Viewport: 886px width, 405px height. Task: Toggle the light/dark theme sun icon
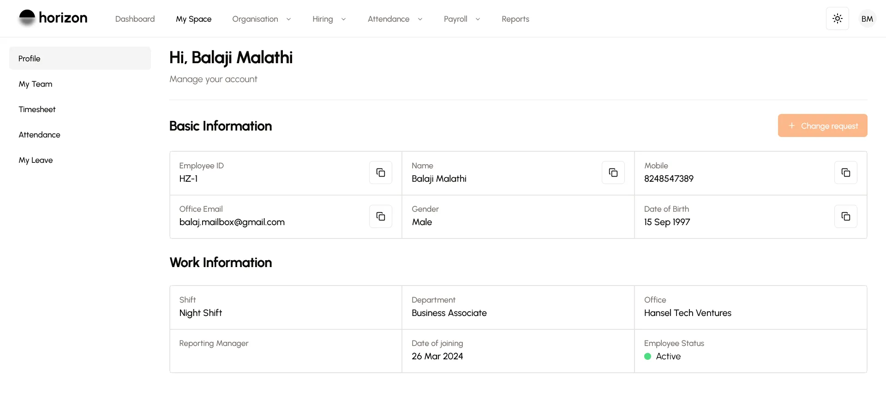[x=838, y=18]
